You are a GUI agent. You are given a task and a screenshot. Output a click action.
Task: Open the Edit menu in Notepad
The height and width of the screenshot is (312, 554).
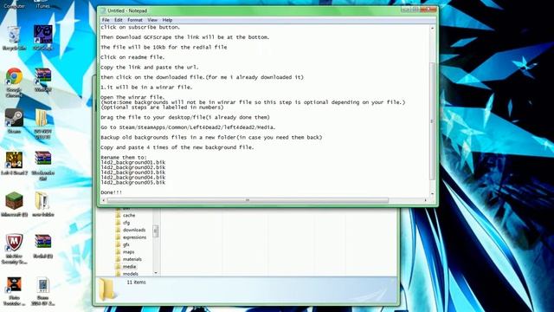click(119, 20)
